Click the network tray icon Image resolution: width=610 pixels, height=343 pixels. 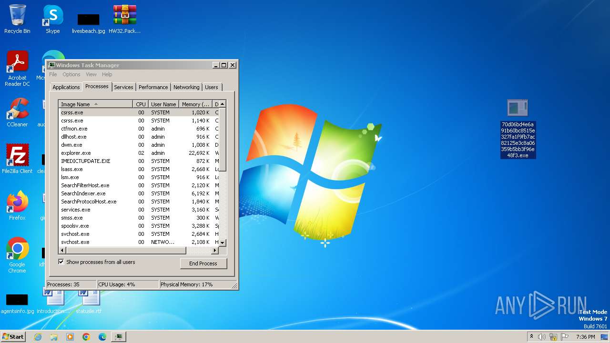click(553, 337)
